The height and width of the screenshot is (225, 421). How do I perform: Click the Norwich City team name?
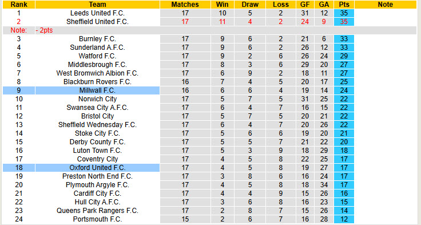[x=97, y=99]
